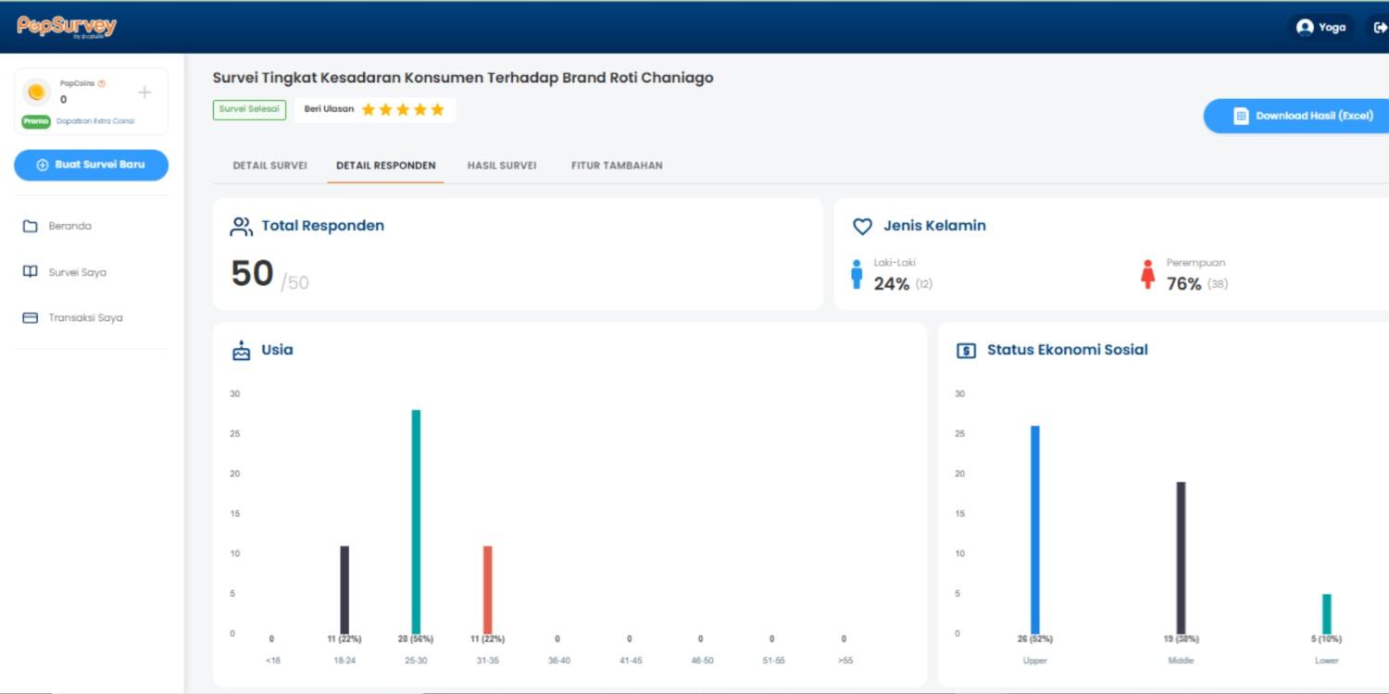Click the 51-55 age axis label
Screen dimensions: 1389x694
click(x=773, y=661)
